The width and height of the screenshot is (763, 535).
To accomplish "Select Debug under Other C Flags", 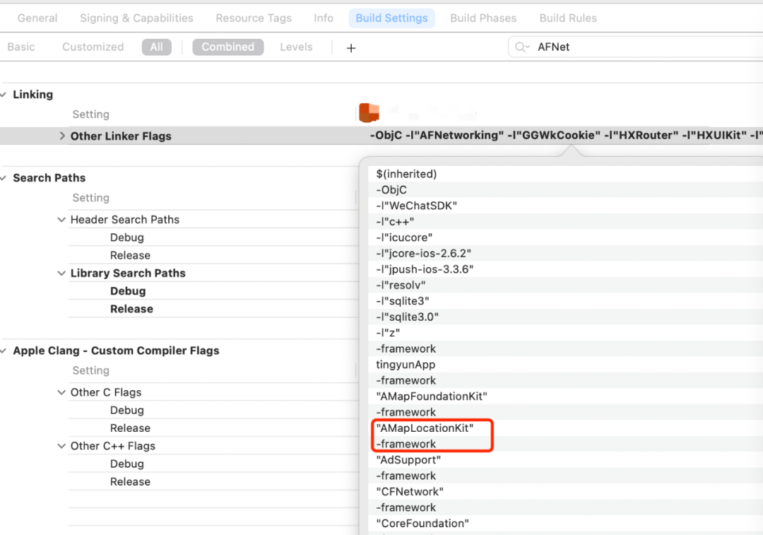I will tap(127, 411).
